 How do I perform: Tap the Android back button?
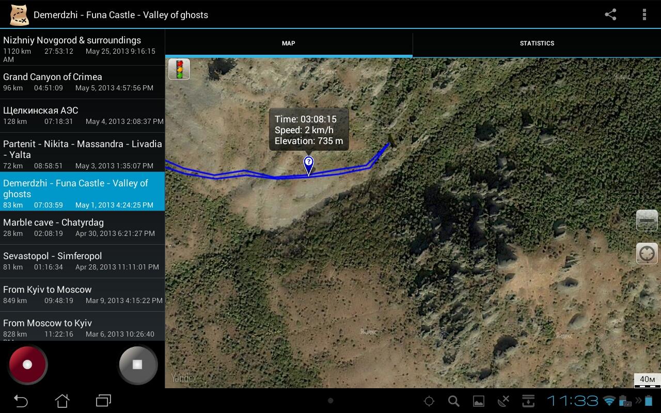click(21, 401)
